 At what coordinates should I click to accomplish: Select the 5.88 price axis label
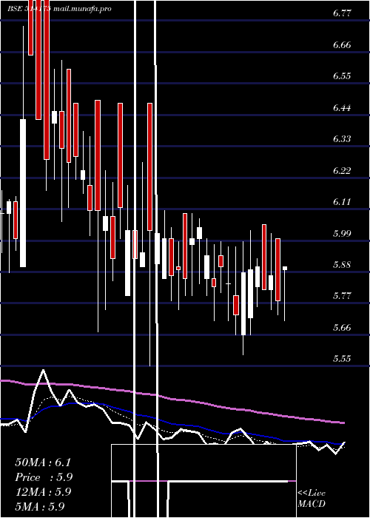(x=342, y=265)
